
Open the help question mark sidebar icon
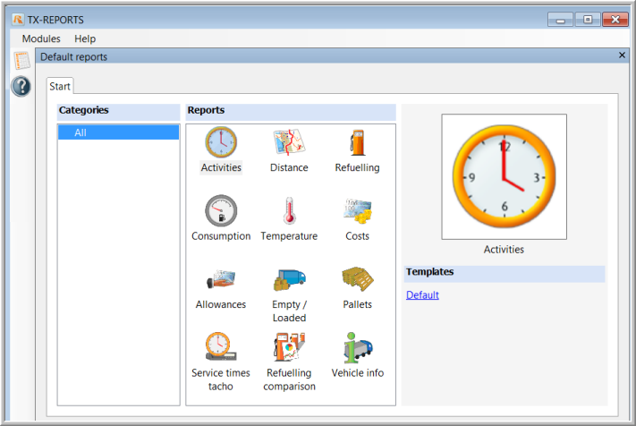click(x=21, y=87)
